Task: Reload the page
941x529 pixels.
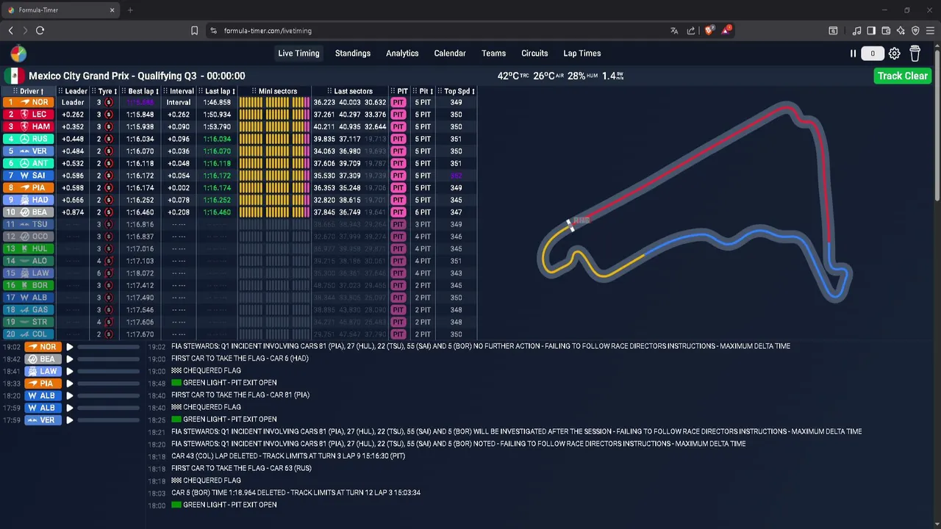Action: [40, 31]
